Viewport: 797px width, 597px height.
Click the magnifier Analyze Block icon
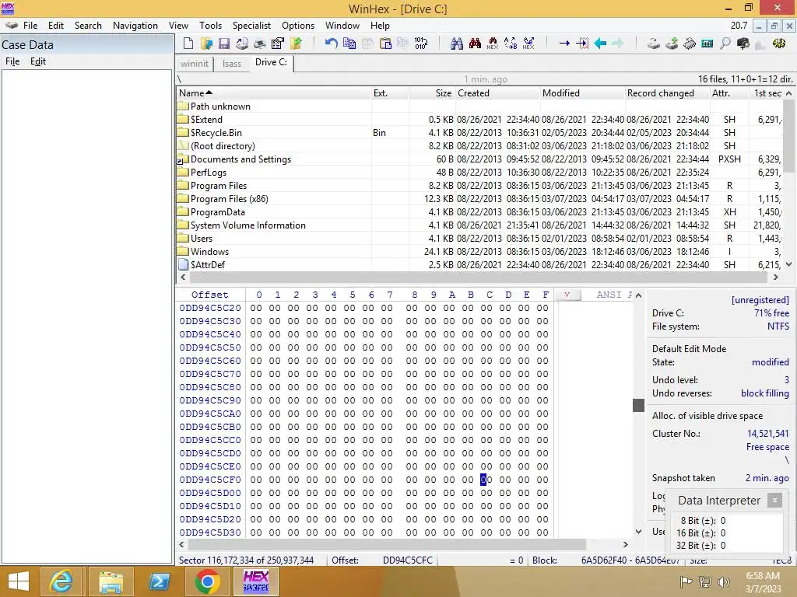coord(725,44)
